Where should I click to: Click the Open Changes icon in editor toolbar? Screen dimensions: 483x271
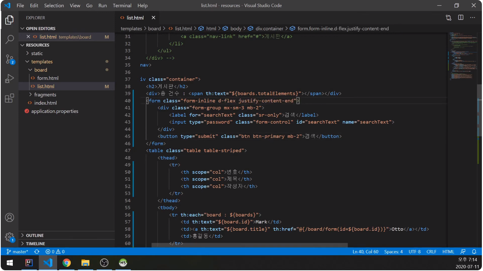(448, 18)
